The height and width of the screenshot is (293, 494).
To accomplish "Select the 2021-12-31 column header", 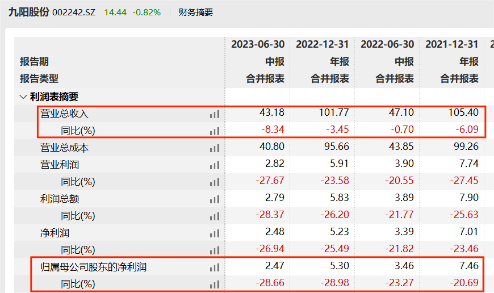I will click(452, 44).
